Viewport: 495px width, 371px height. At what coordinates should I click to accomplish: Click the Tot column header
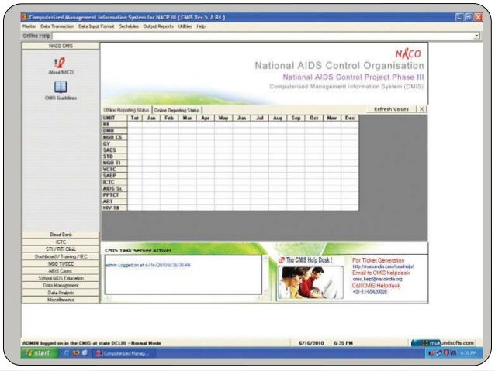(x=135, y=118)
